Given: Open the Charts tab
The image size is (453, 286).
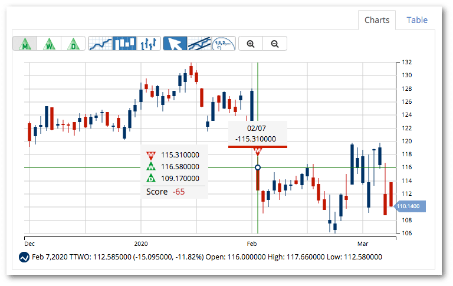Looking at the screenshot, I should coord(377,20).
